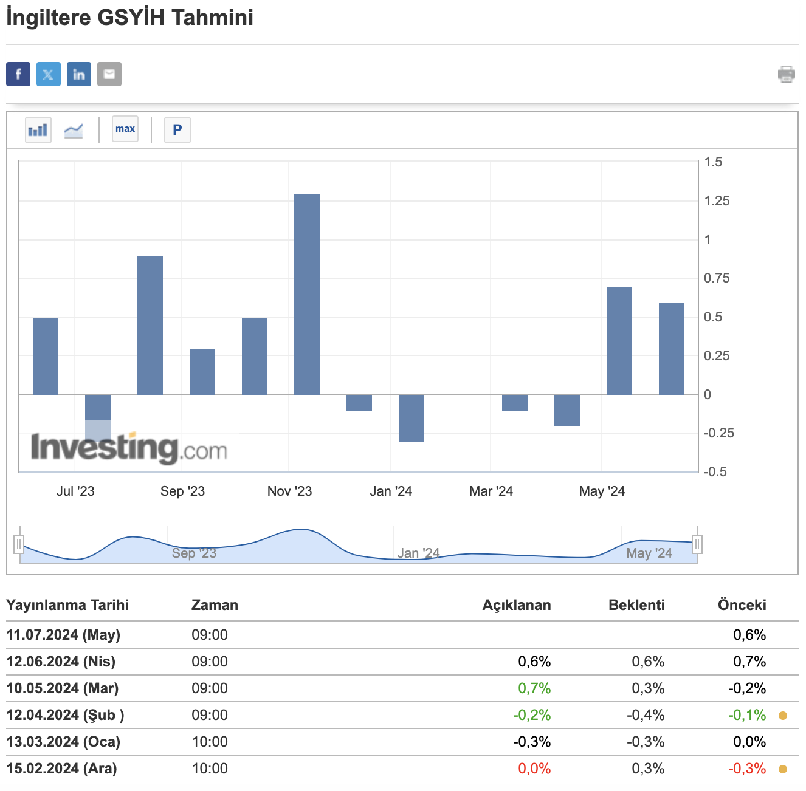Share on LinkedIn
The width and height of the screenshot is (806, 791).
pos(79,74)
